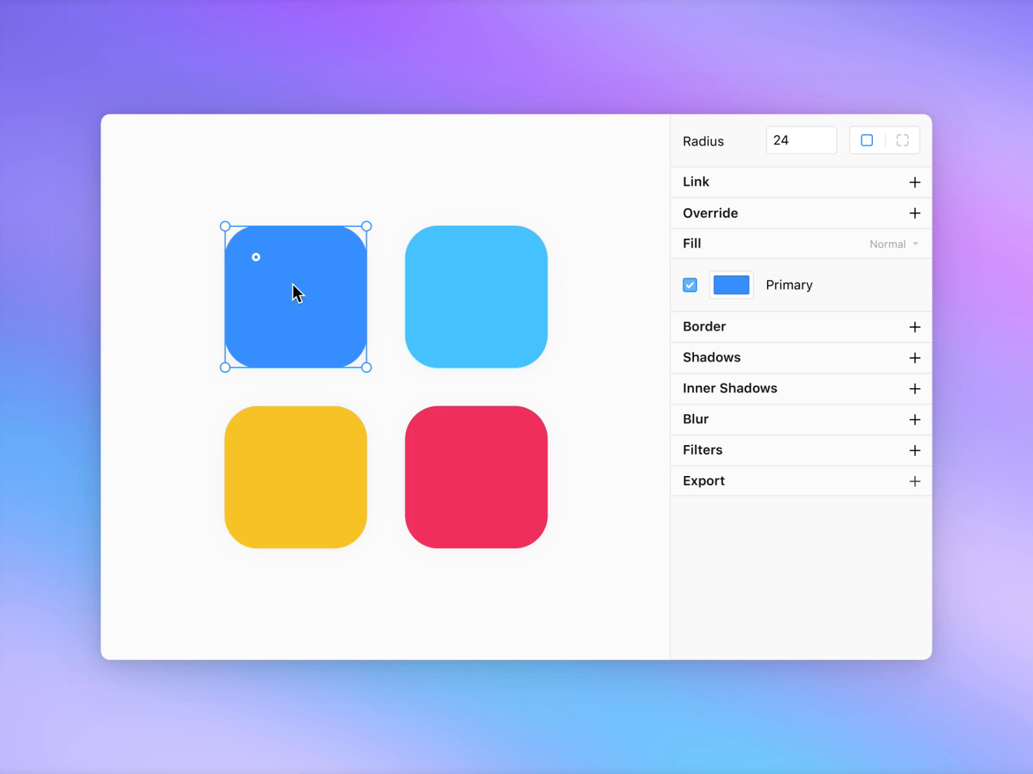1033x774 pixels.
Task: Click the Override row label
Action: pyautogui.click(x=710, y=213)
